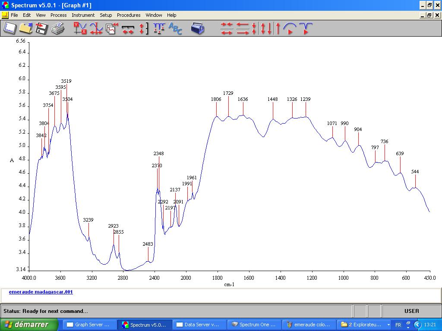This screenshot has width=442, height=331.
Task: Click the curve with XY axes icon
Action: coord(80,28)
